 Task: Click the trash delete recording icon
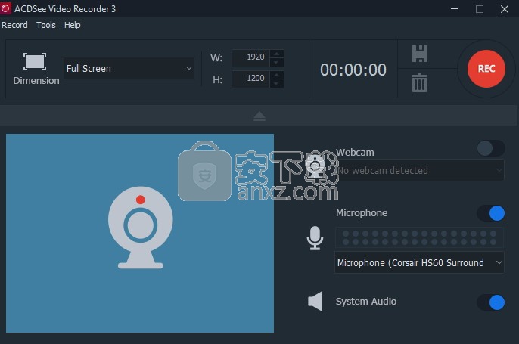[x=419, y=82]
